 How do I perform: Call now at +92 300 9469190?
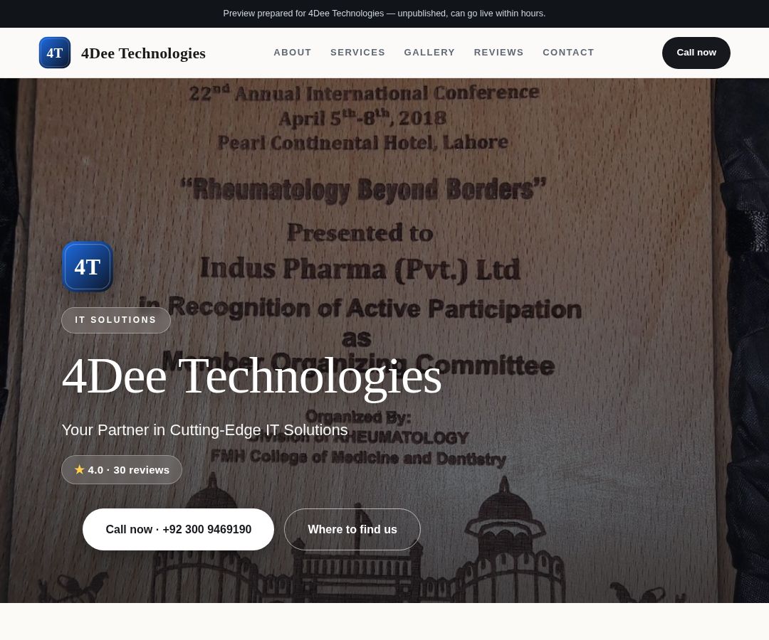pyautogui.click(x=178, y=529)
